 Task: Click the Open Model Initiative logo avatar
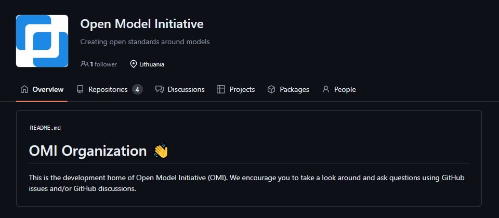tap(42, 41)
